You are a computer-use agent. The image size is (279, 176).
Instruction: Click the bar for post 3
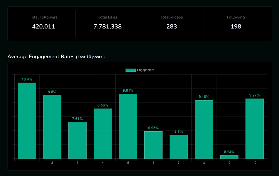(77, 140)
